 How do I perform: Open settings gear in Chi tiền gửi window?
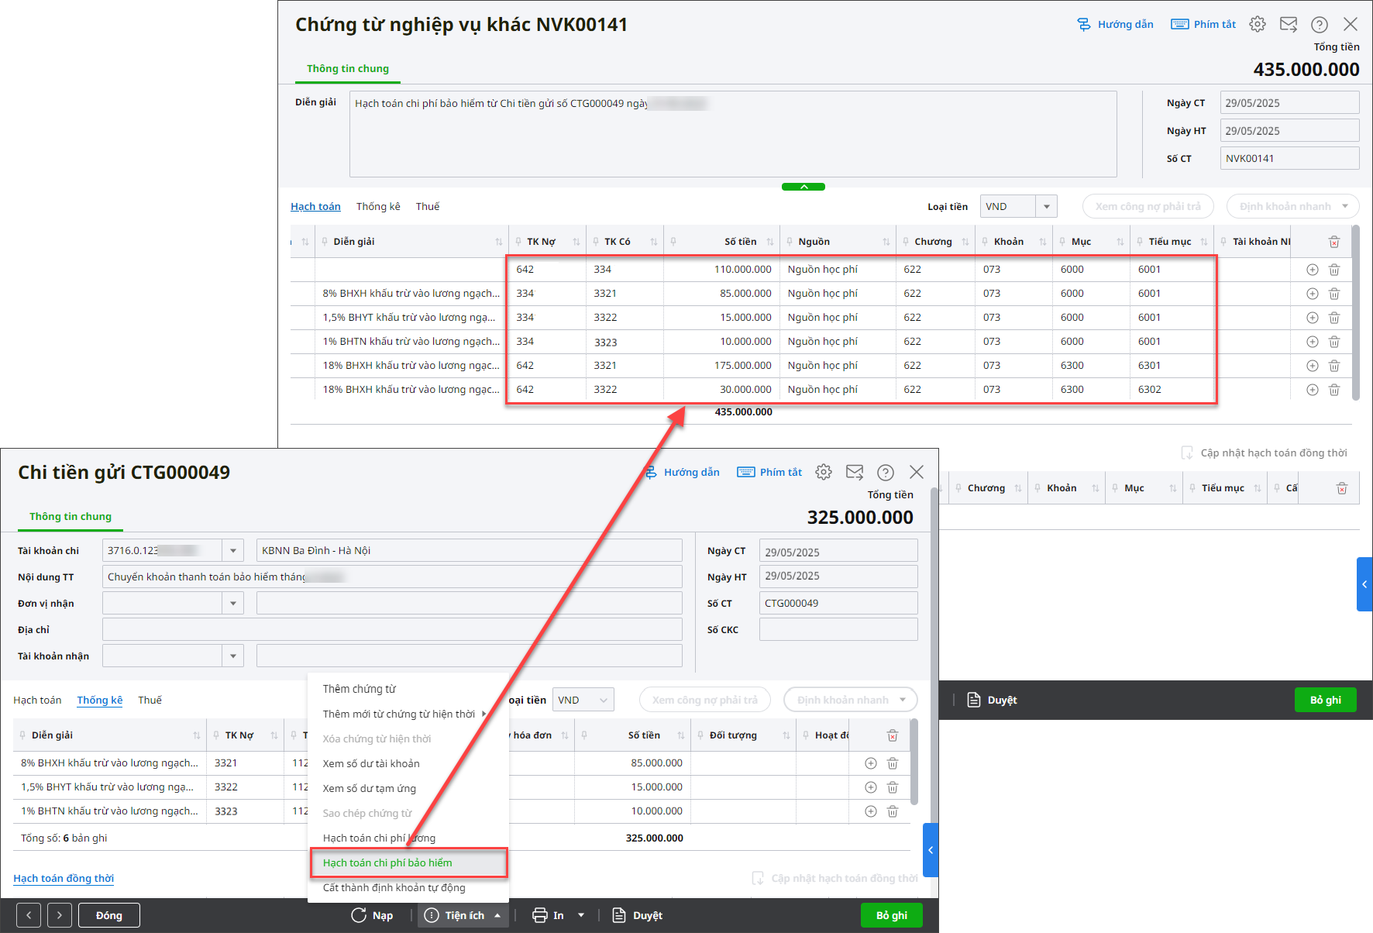[x=824, y=472]
